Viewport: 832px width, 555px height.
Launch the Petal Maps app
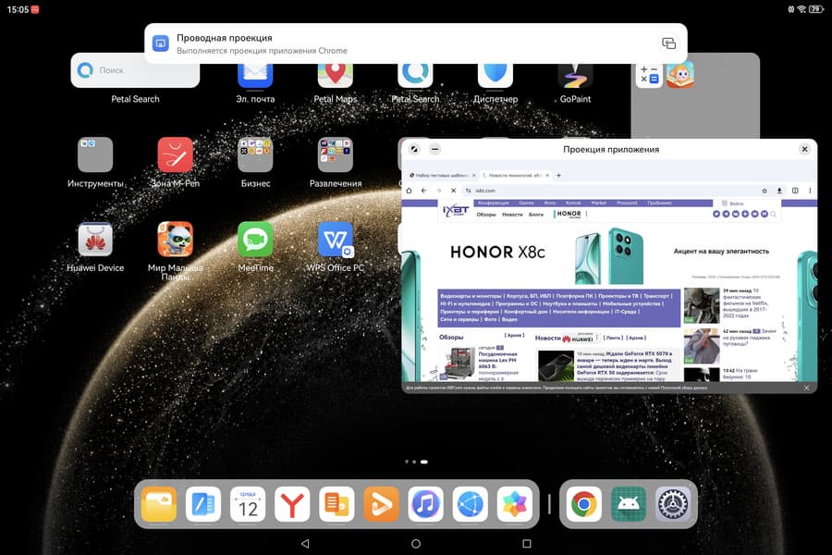pyautogui.click(x=336, y=76)
